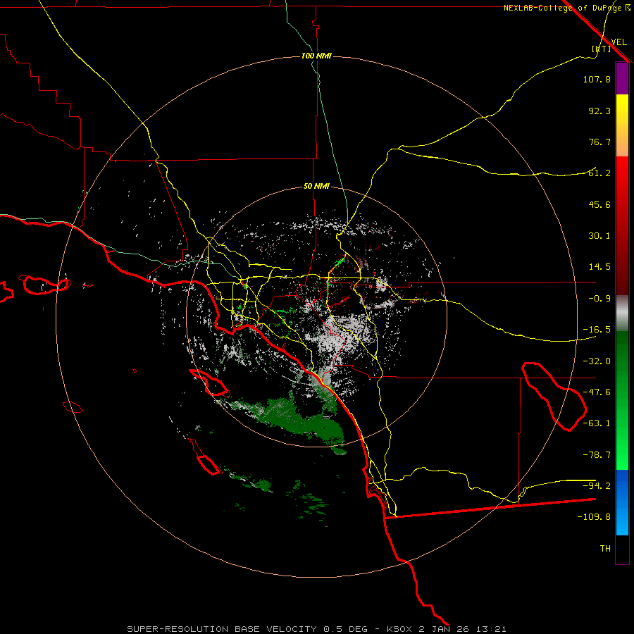Click the purple segment of the velocity color bar
The width and height of the screenshot is (634, 634).
622,79
